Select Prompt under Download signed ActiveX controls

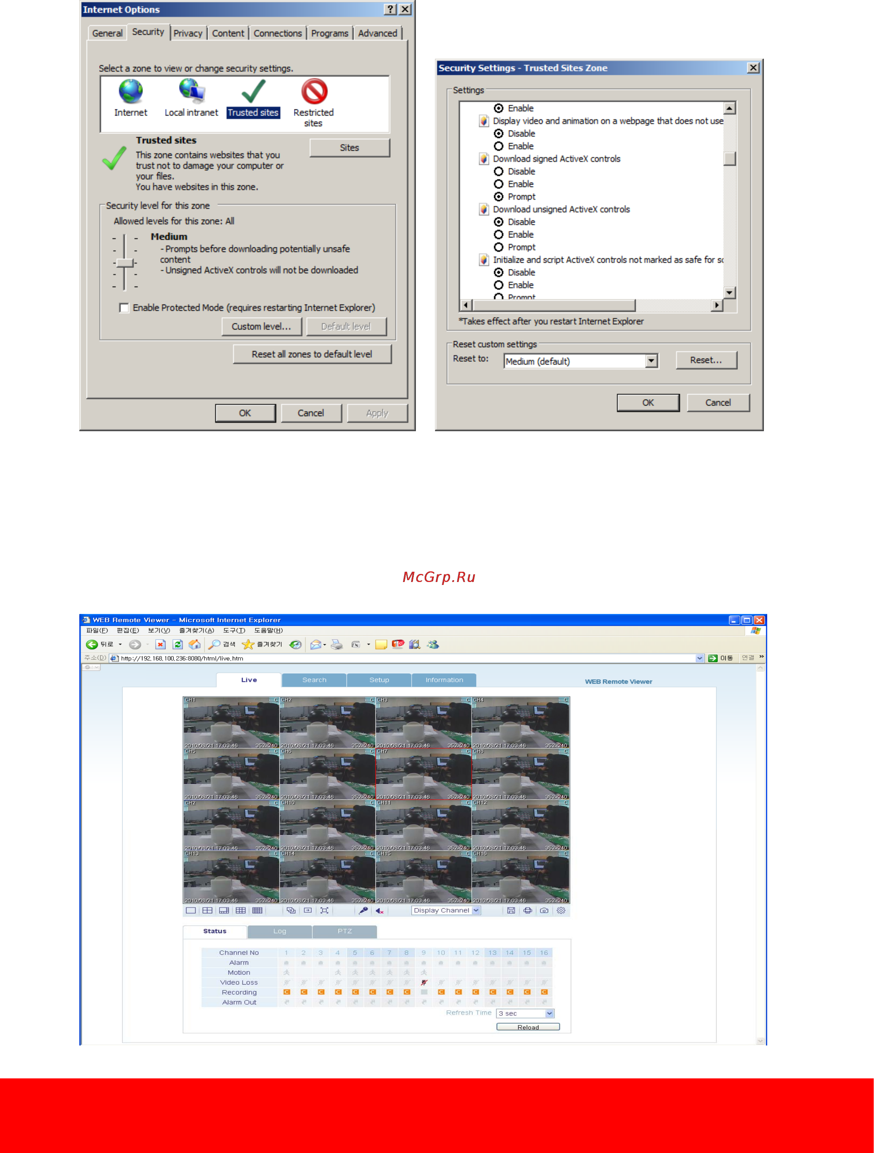pyautogui.click(x=498, y=197)
